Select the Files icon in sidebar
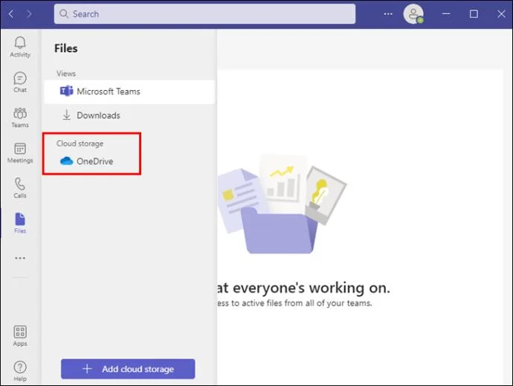This screenshot has width=513, height=386. [x=20, y=223]
